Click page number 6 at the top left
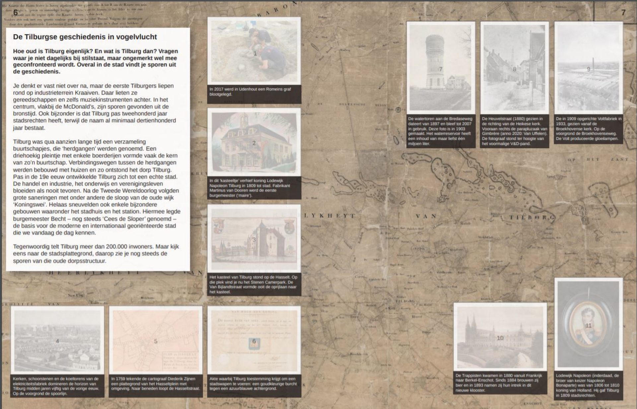Viewport: 637px width, 409px height. point(16,12)
